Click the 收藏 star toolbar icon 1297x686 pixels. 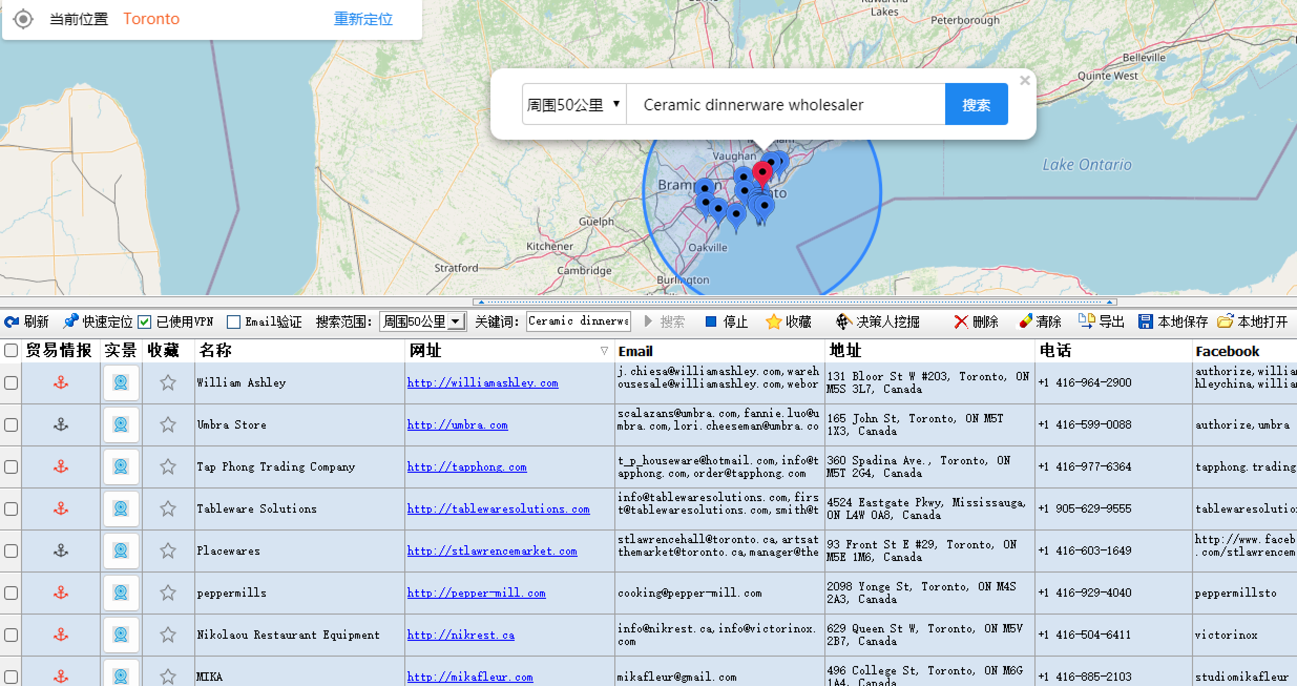click(773, 321)
